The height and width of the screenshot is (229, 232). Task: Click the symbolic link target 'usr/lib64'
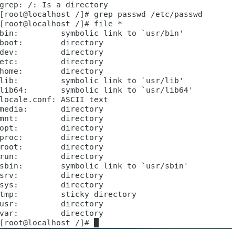coord(167,90)
